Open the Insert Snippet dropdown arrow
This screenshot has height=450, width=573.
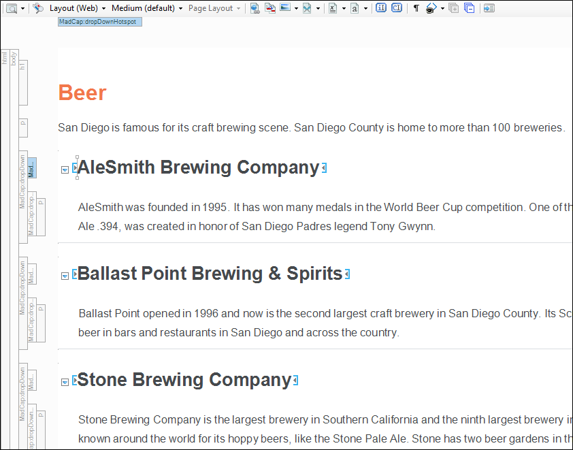click(318, 9)
